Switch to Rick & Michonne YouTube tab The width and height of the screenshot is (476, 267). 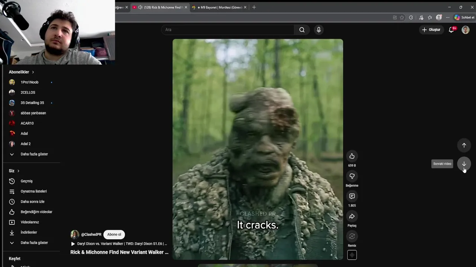160,7
